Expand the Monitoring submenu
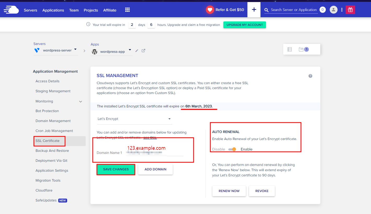Viewport: 371px width, 214px height. [x=80, y=102]
